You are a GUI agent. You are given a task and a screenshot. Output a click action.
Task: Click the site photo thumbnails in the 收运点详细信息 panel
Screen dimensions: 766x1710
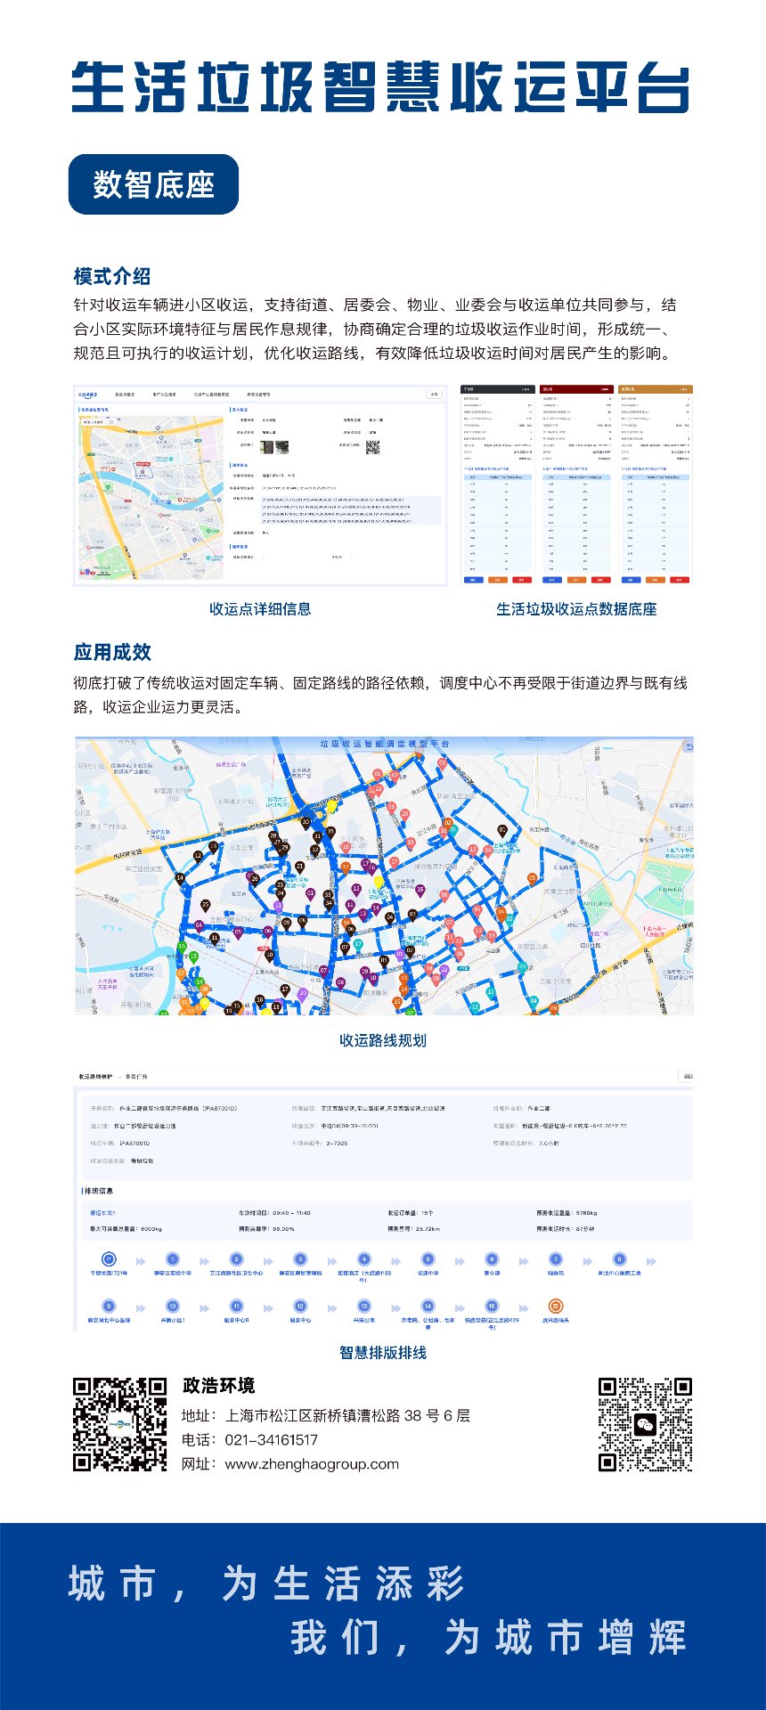click(274, 447)
